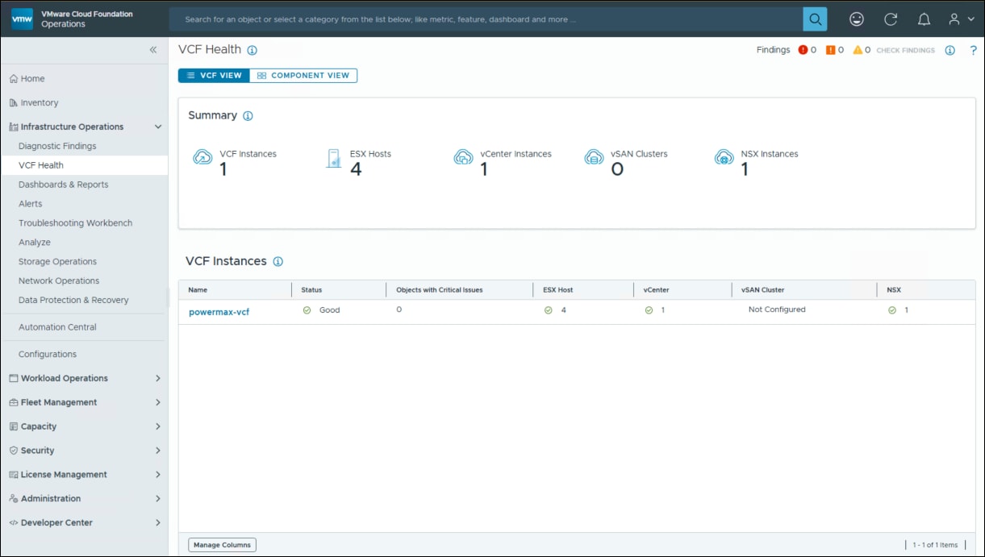Click the Status column header
This screenshot has width=985, height=557.
339,290
